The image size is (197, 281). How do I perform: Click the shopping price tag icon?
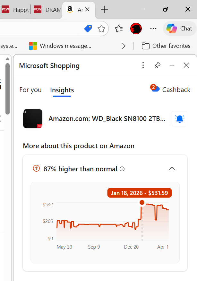[88, 29]
